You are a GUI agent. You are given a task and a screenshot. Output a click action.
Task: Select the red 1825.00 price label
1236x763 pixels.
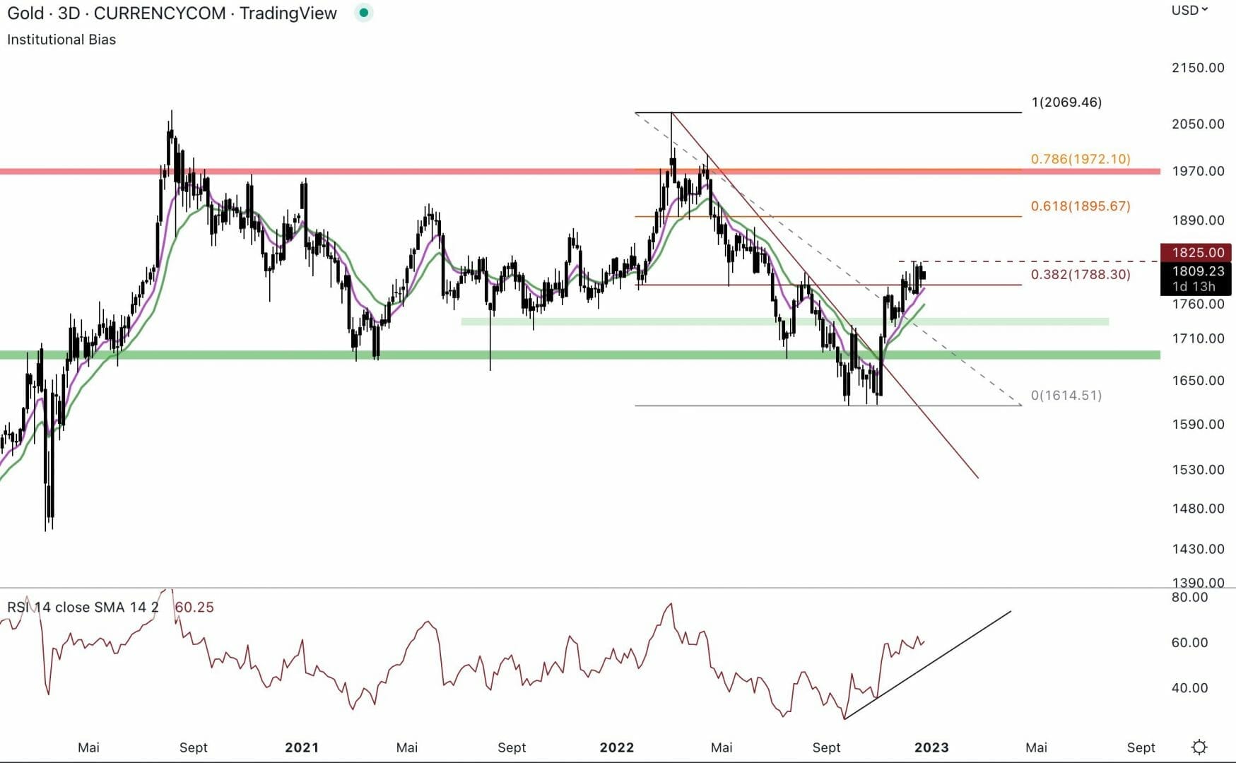coord(1196,252)
